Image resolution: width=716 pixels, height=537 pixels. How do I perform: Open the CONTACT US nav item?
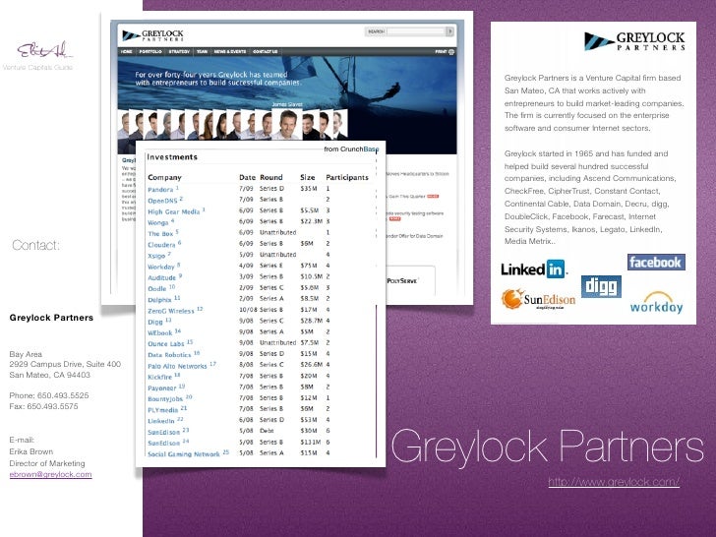point(265,51)
